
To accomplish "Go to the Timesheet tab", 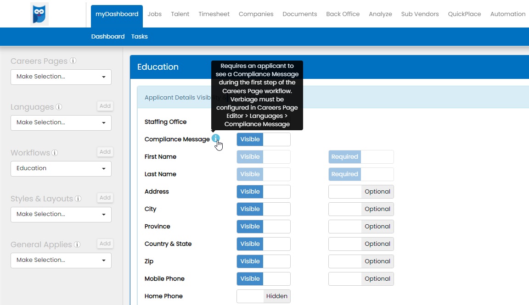I will click(x=214, y=14).
